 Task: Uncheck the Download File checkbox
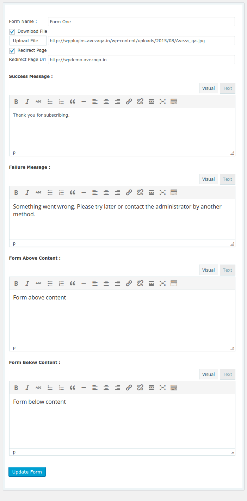(12, 32)
